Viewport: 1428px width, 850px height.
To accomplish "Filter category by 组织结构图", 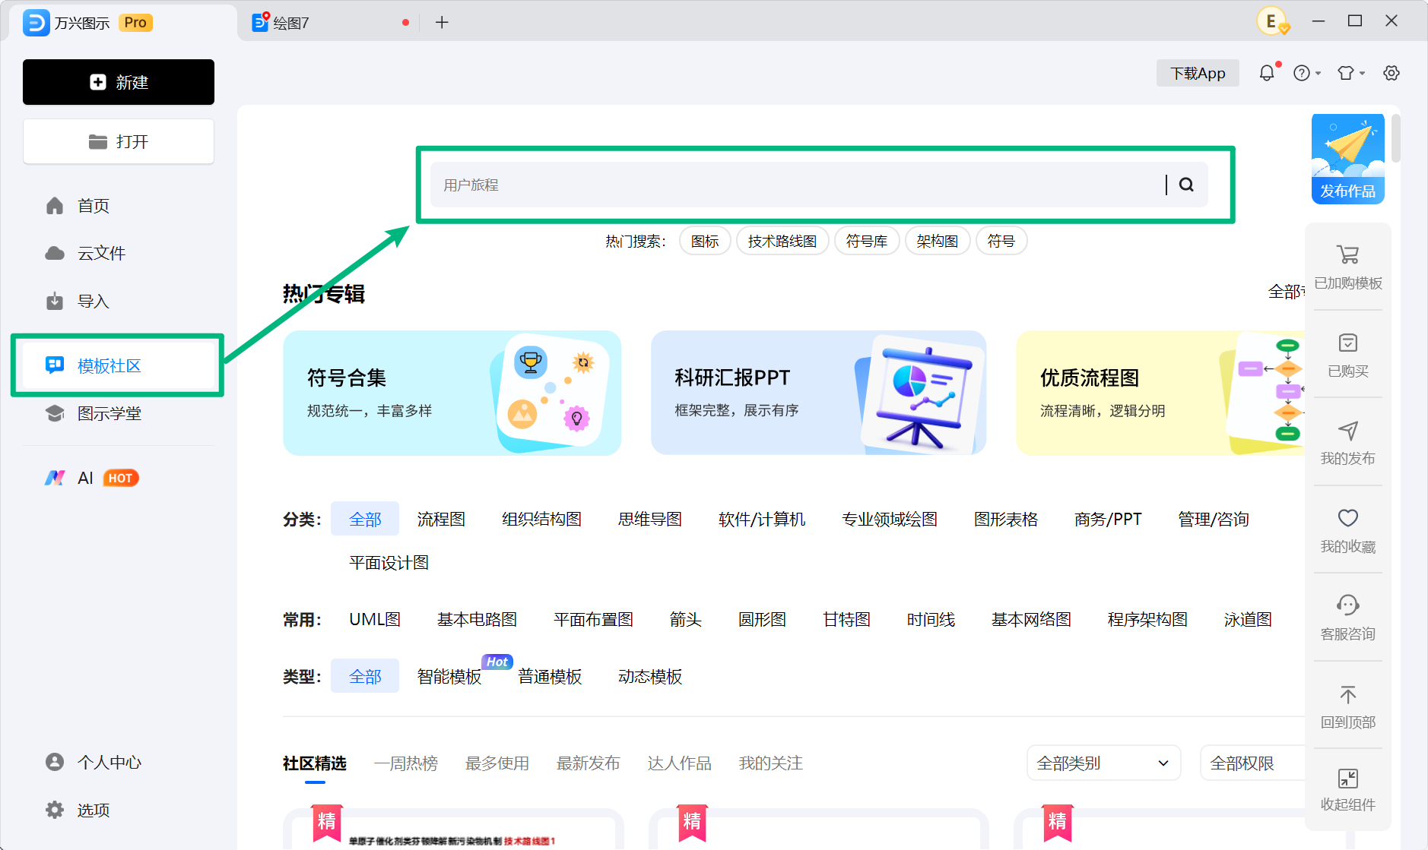I will (x=541, y=519).
